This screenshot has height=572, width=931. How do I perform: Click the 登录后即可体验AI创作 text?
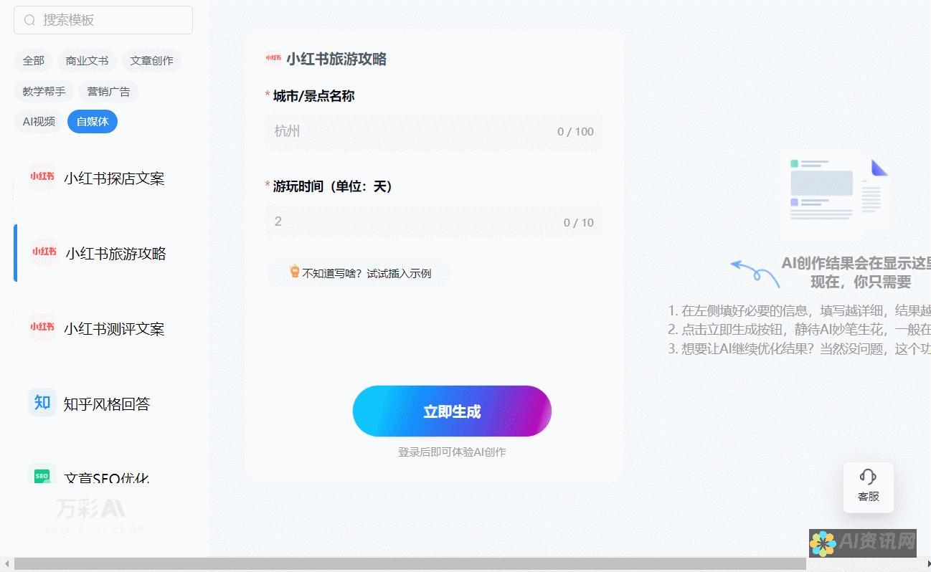(x=452, y=452)
